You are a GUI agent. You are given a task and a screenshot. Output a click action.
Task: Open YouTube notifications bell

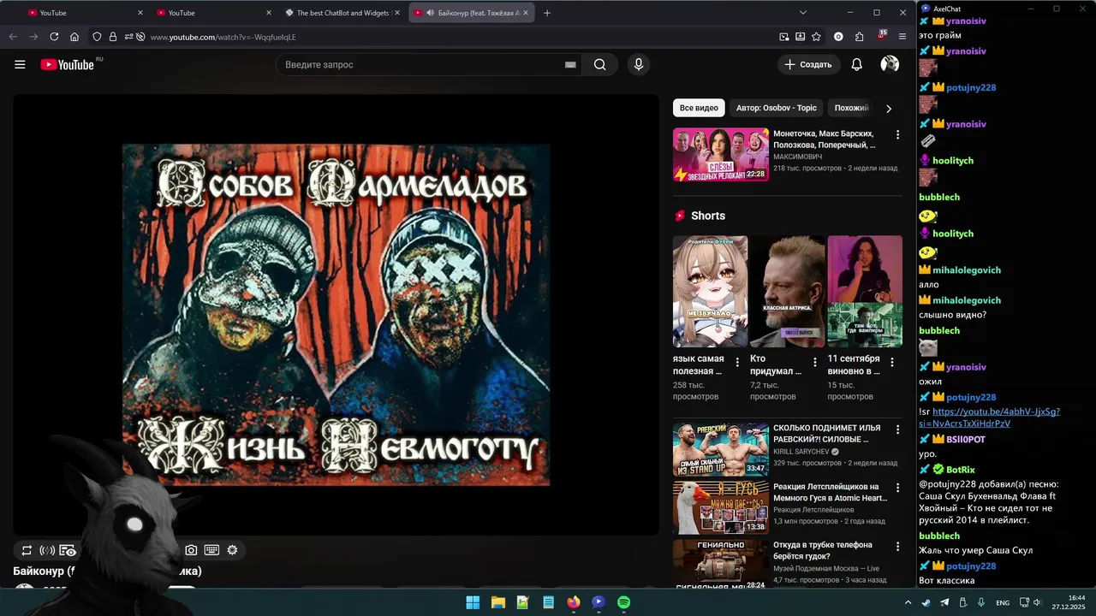pos(856,64)
